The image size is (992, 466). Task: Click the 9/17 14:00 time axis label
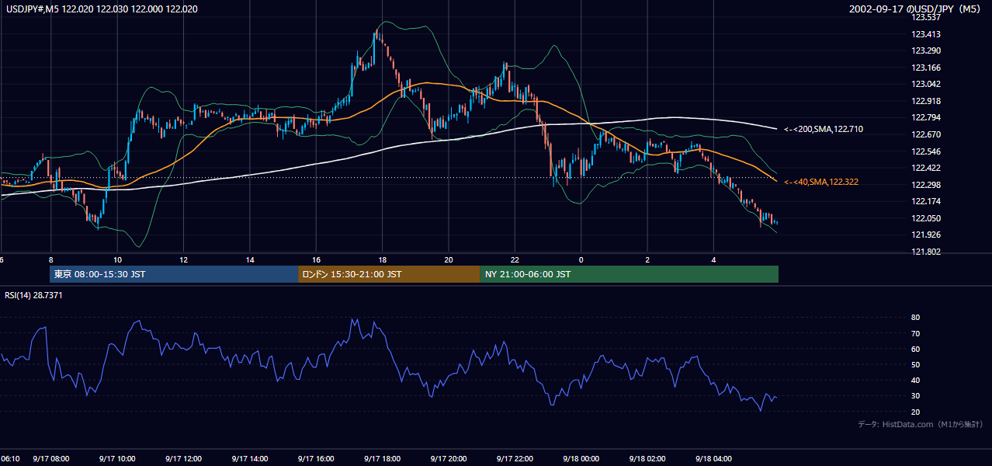point(250,459)
